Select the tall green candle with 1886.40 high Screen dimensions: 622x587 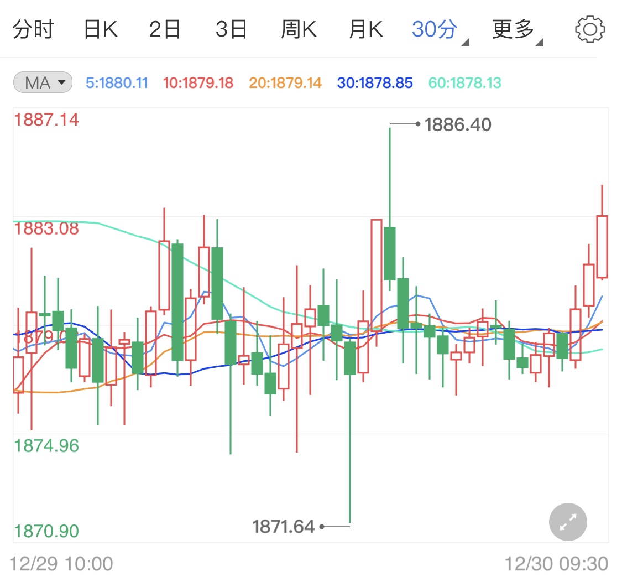390,254
